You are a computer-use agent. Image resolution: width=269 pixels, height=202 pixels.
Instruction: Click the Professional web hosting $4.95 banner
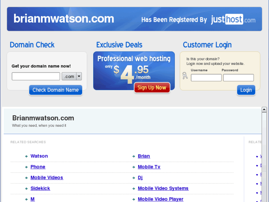coord(134,71)
